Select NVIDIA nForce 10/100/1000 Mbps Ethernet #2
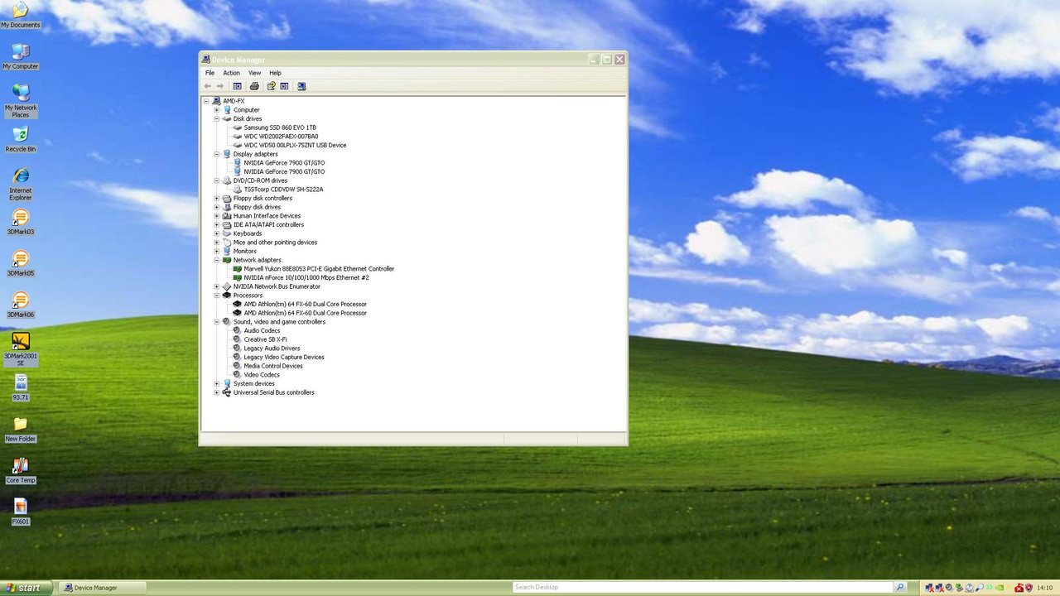 306,278
